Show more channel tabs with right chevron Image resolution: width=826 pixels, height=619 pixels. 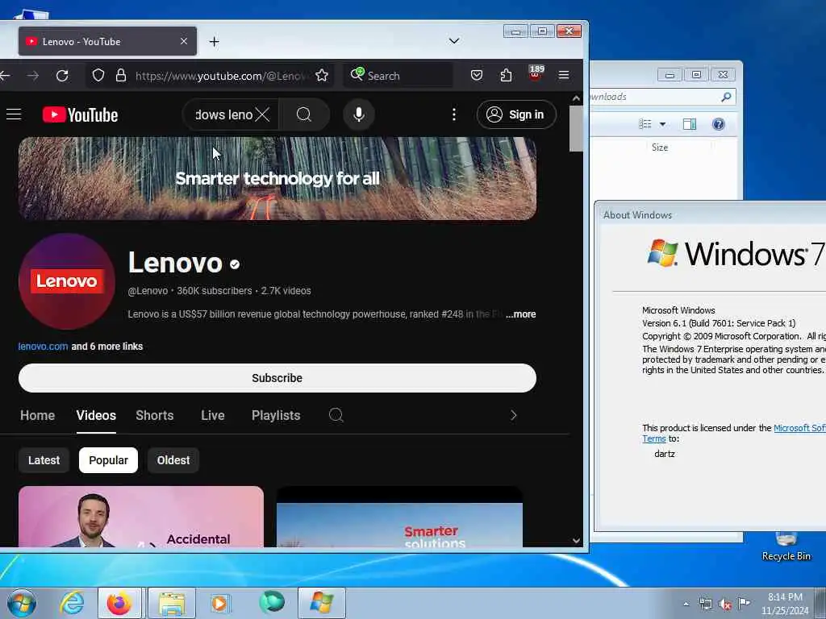coord(513,415)
